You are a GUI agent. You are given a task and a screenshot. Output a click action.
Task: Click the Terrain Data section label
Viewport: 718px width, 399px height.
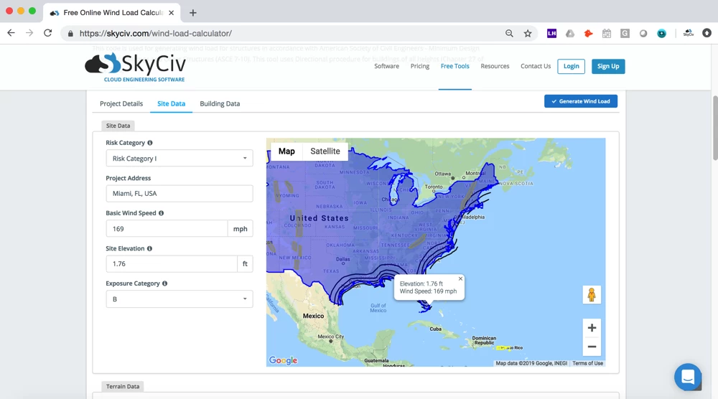click(x=123, y=387)
